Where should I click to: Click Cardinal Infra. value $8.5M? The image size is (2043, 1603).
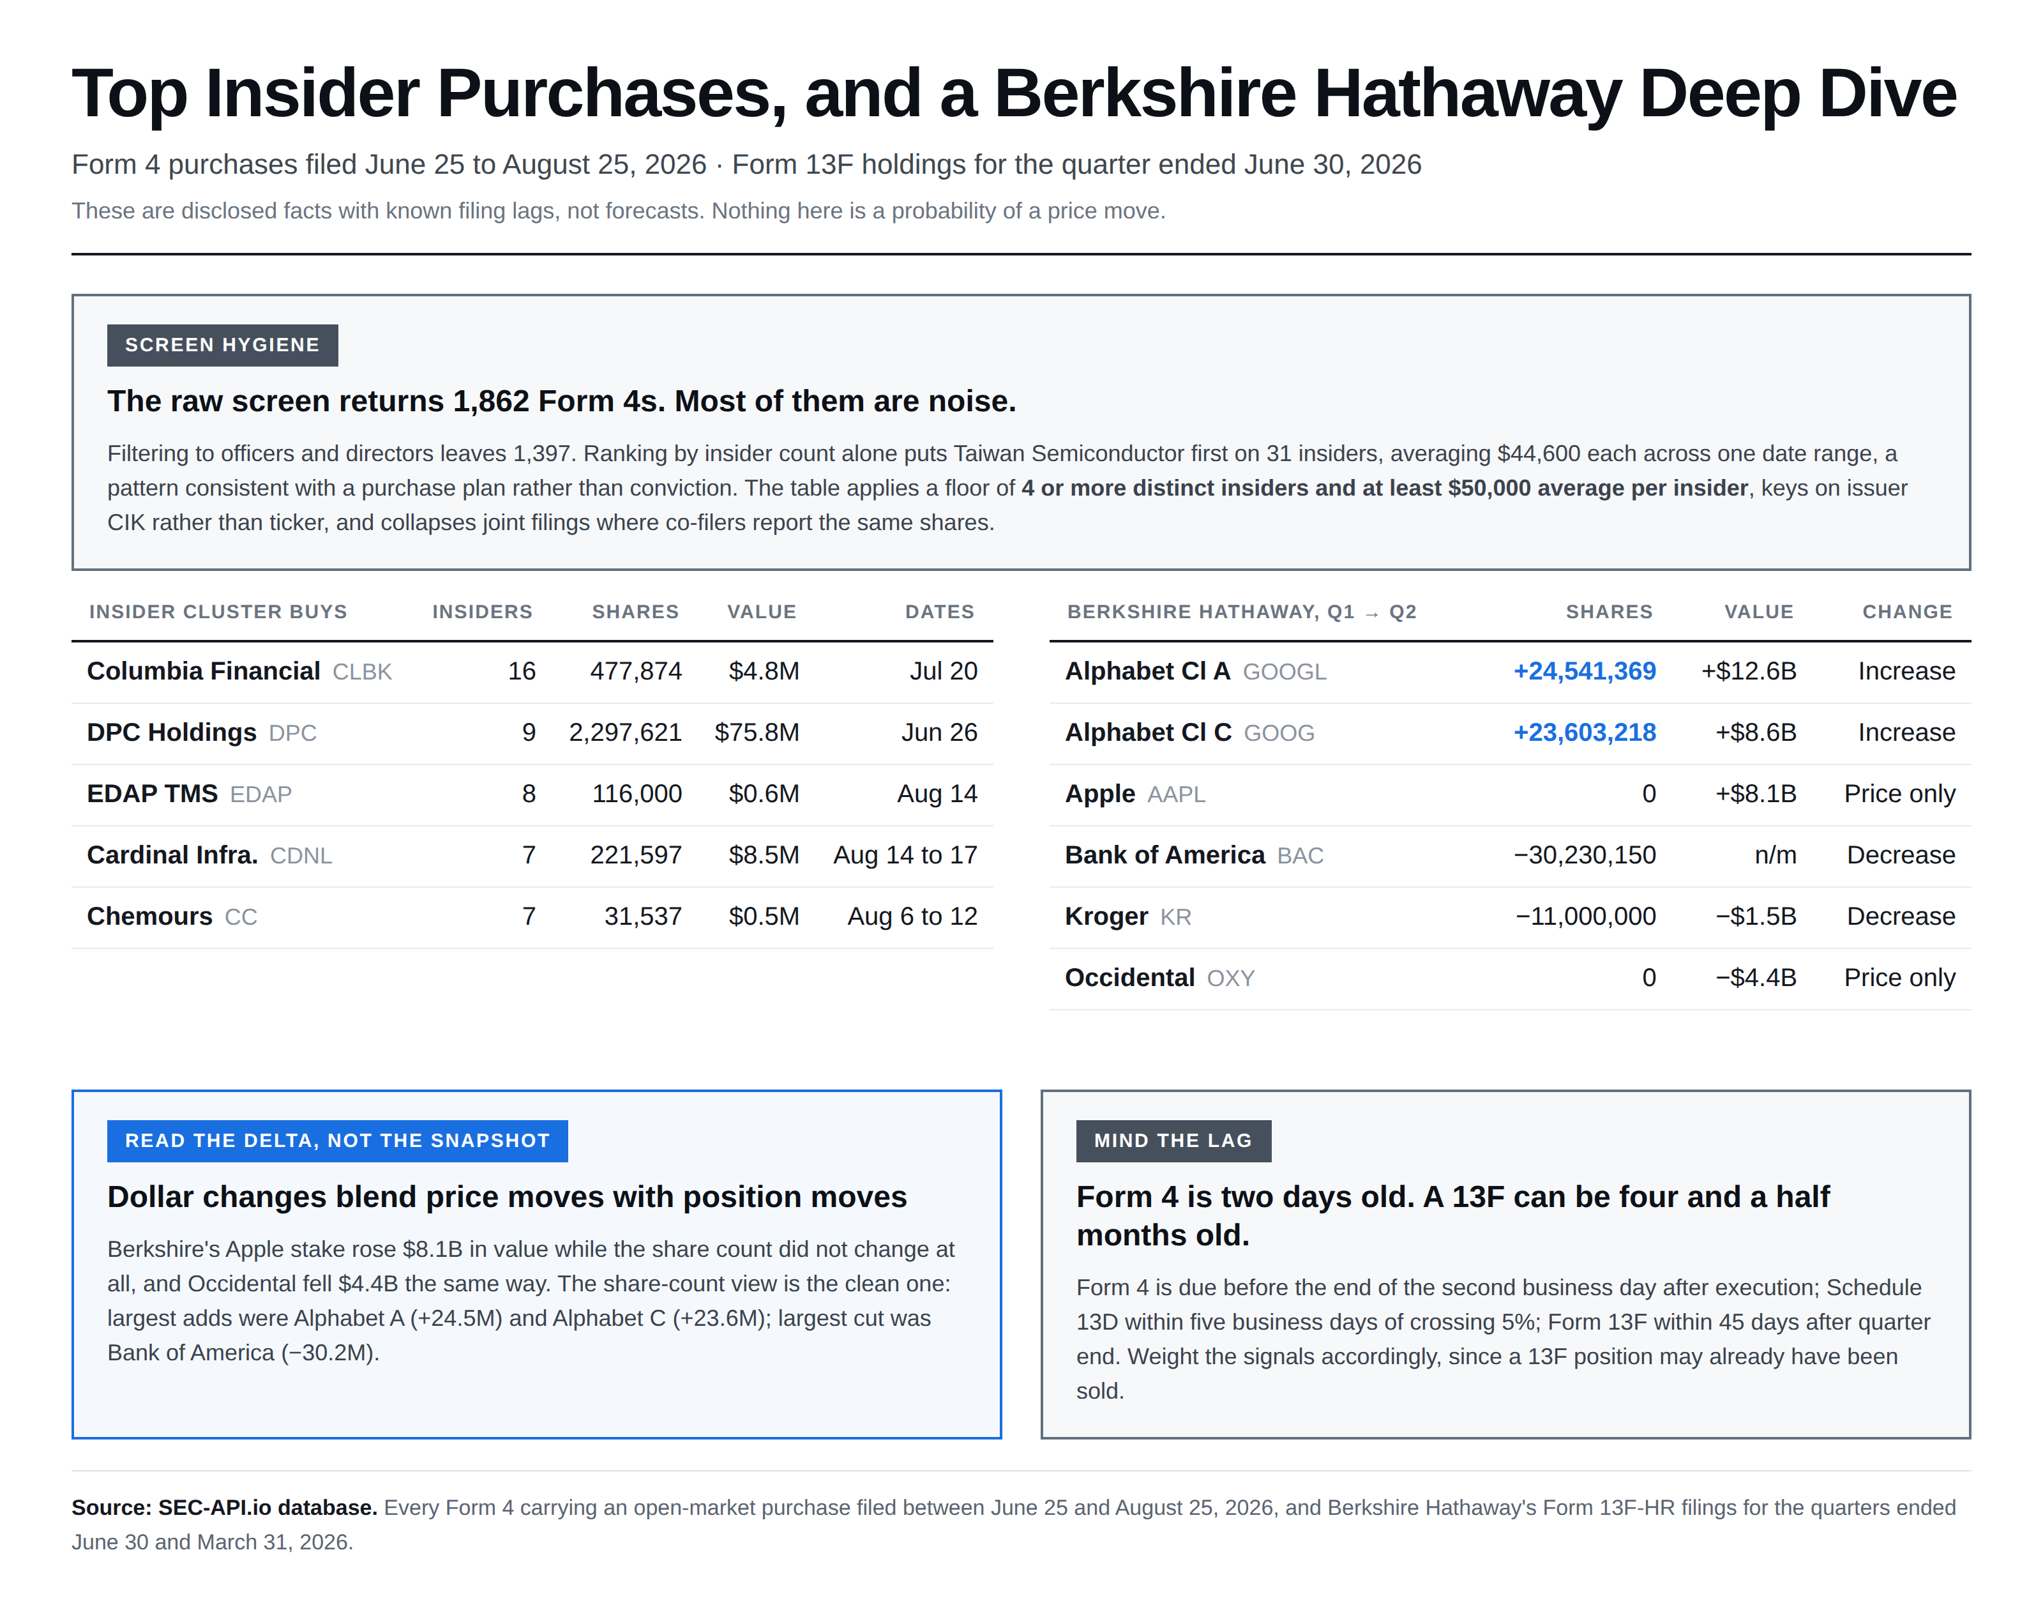click(764, 855)
